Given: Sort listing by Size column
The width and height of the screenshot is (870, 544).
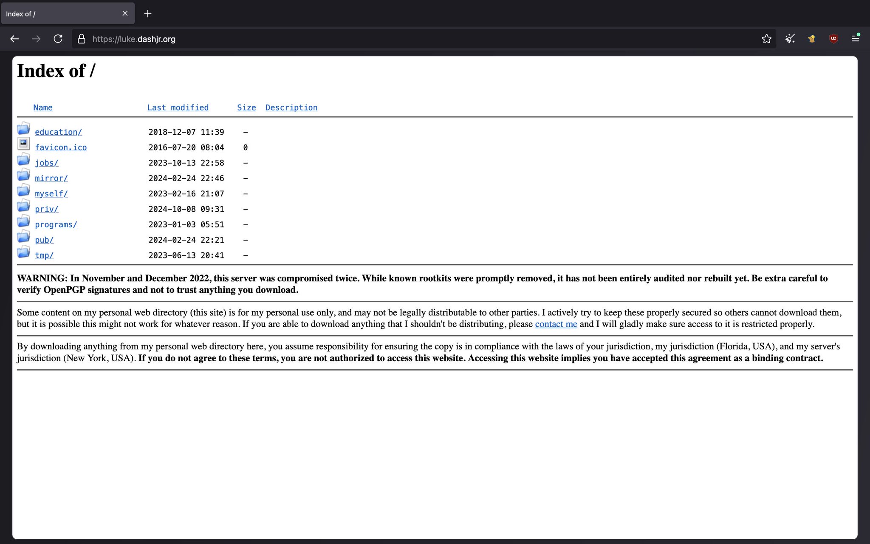Looking at the screenshot, I should (x=246, y=108).
